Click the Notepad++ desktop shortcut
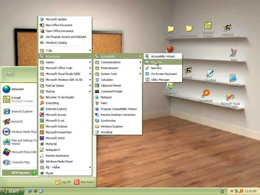260x195 pixels. click(x=170, y=88)
